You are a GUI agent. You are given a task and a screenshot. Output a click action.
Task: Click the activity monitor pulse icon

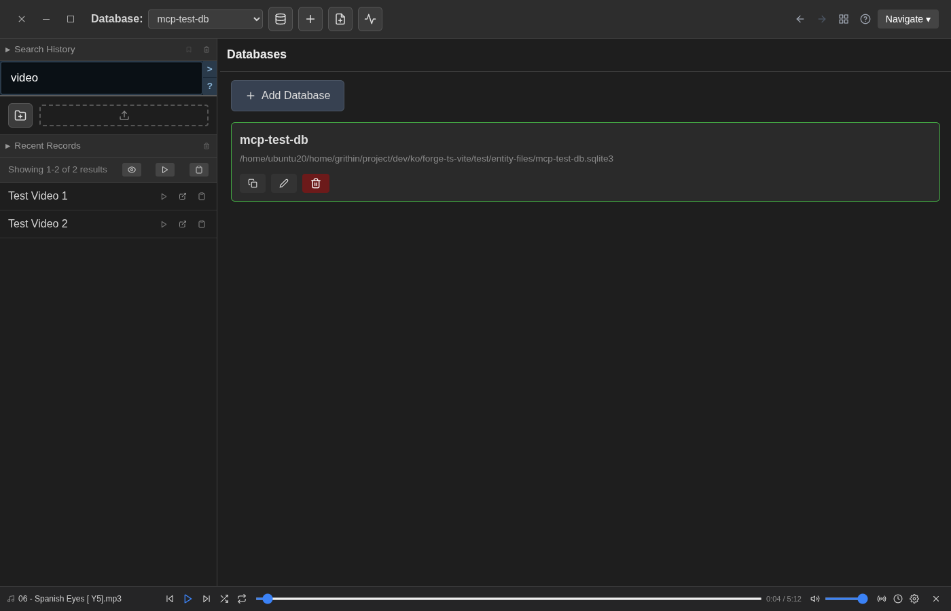pos(370,19)
